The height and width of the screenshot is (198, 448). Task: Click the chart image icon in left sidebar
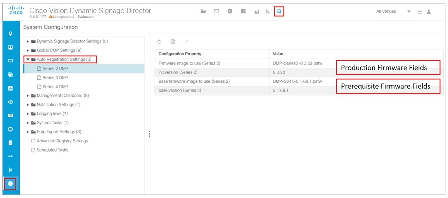[10, 88]
